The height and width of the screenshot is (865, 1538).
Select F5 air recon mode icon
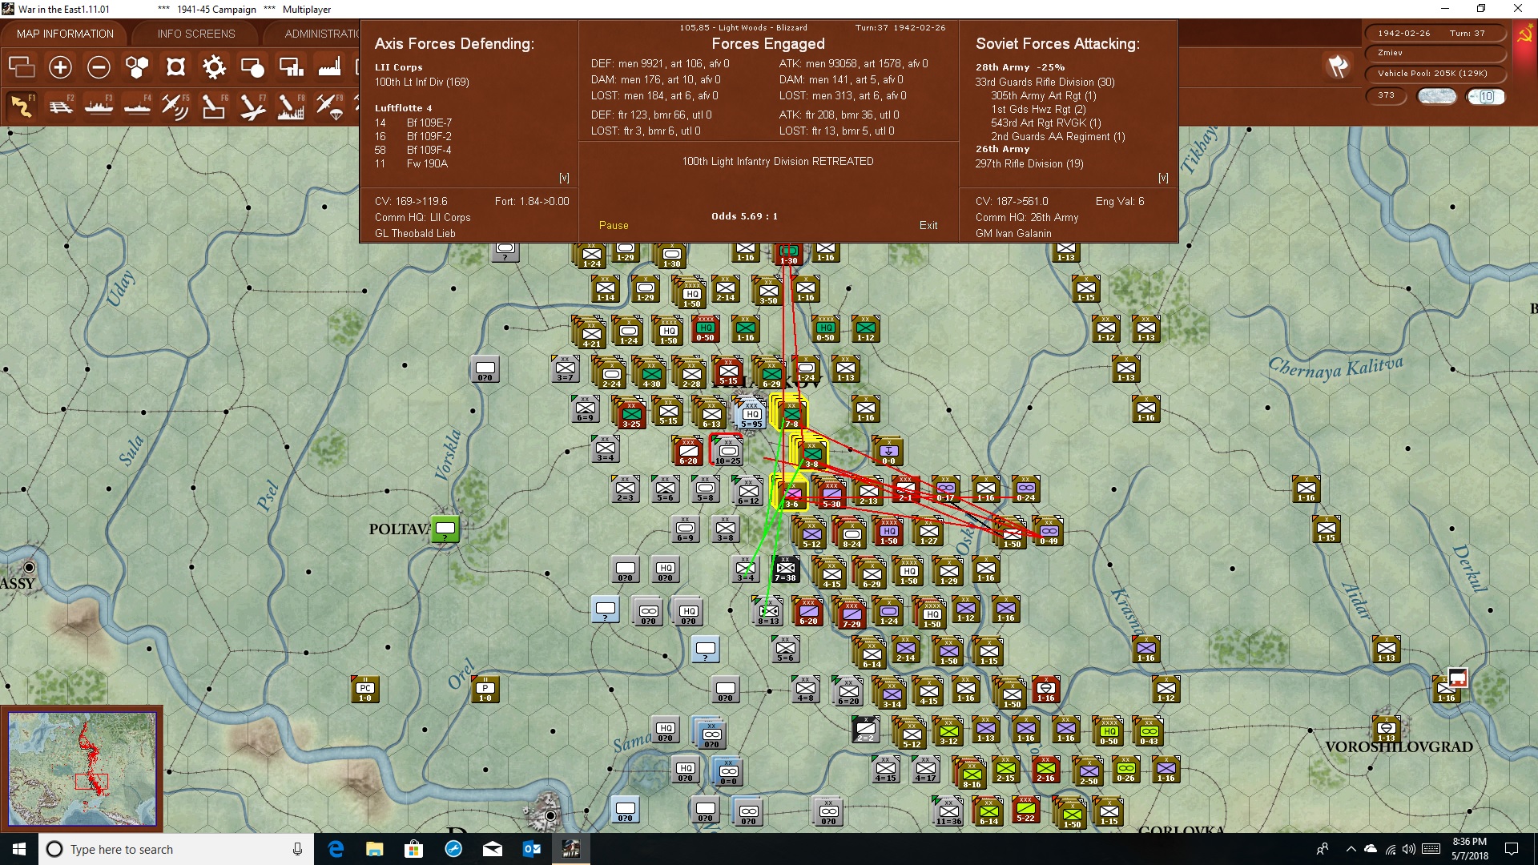pos(175,106)
